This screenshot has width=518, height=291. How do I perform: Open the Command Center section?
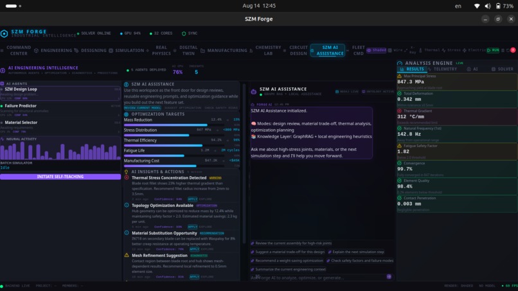pyautogui.click(x=19, y=50)
